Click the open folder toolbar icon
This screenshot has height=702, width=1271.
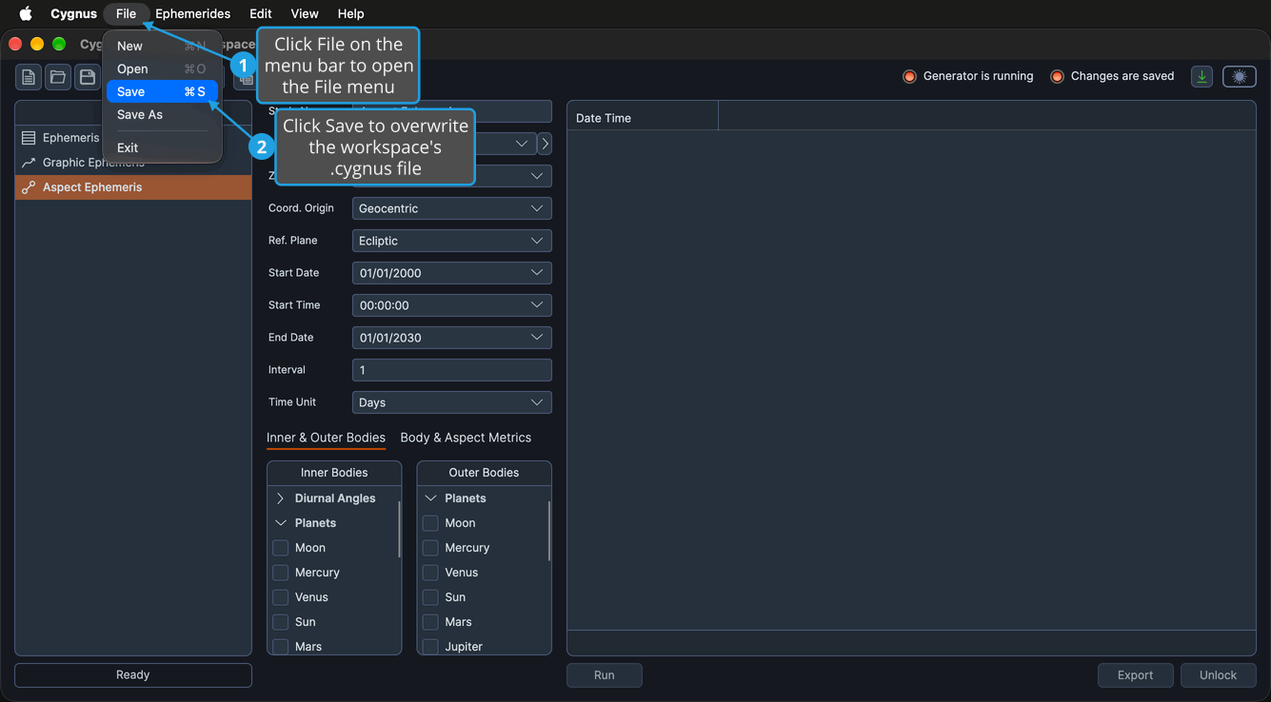pyautogui.click(x=58, y=77)
